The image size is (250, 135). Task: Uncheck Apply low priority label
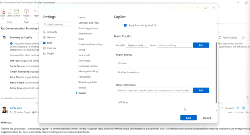point(125,25)
